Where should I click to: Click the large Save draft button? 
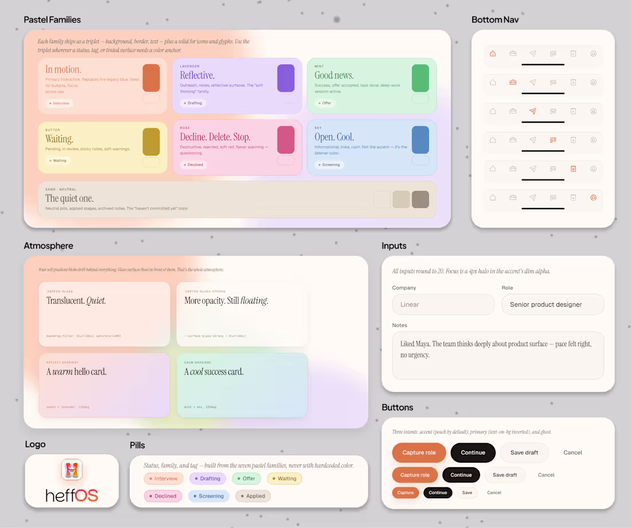click(524, 453)
